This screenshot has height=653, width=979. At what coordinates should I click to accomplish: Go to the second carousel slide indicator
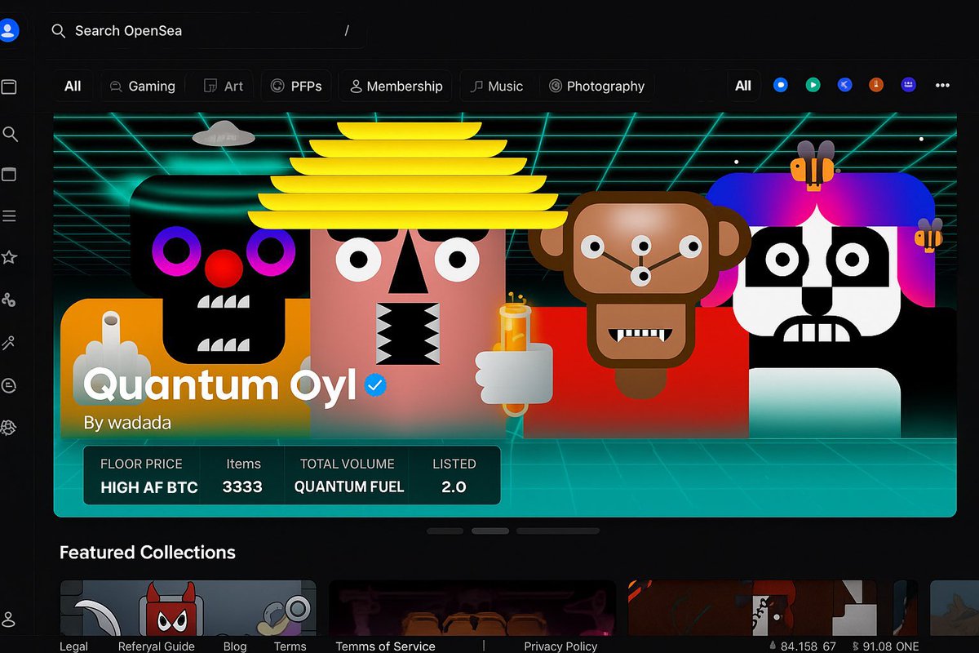coord(490,531)
